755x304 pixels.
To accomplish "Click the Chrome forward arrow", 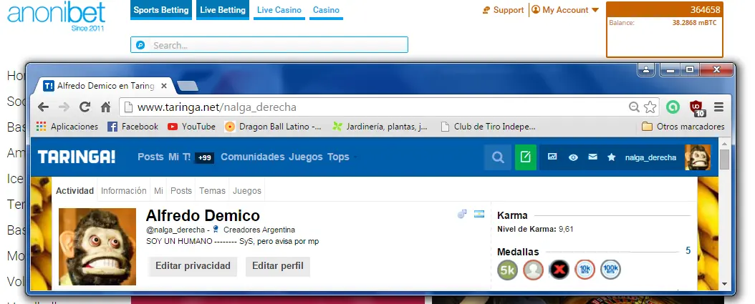I will [x=64, y=107].
